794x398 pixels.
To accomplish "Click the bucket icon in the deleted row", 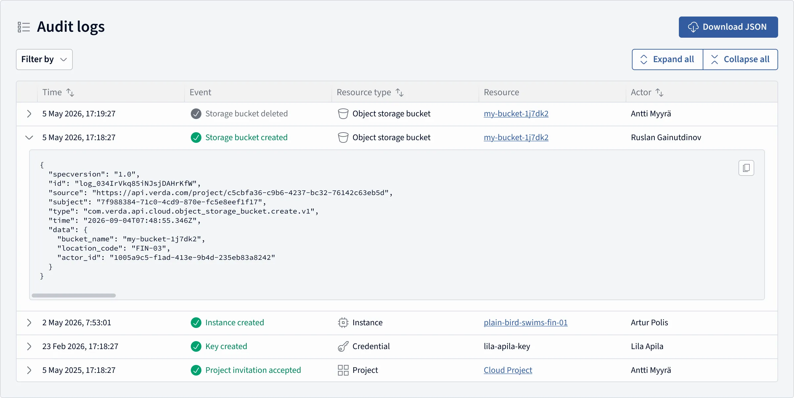I will click(343, 114).
